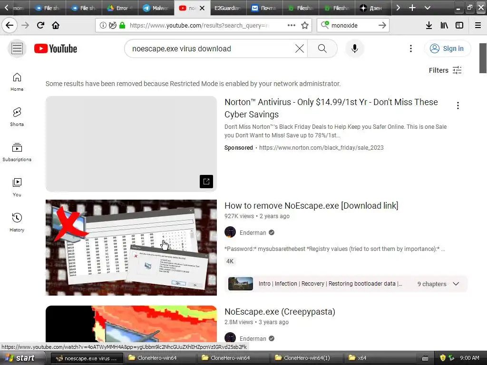Click the YouTube logo

(x=56, y=49)
